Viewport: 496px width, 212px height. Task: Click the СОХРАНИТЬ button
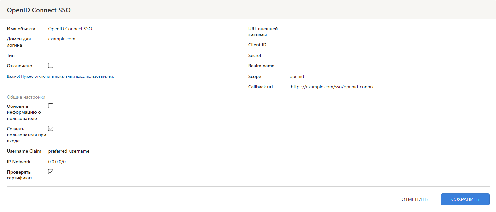click(465, 199)
